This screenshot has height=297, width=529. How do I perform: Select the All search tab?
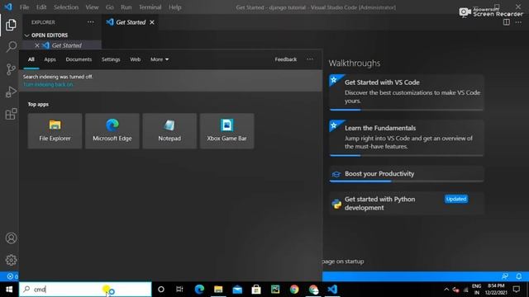pyautogui.click(x=31, y=59)
